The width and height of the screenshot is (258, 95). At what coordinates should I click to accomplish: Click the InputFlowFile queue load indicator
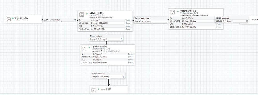click(x=75, y=20)
